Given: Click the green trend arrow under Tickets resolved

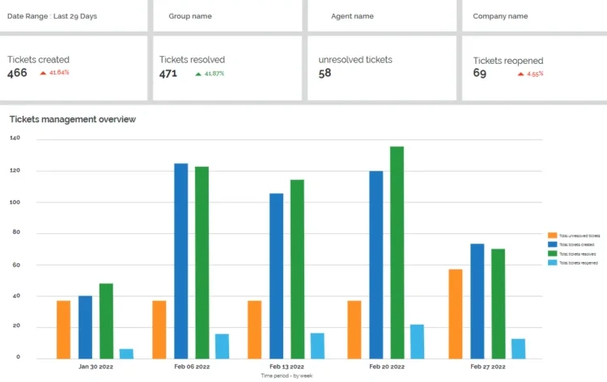Looking at the screenshot, I should pyautogui.click(x=198, y=74).
